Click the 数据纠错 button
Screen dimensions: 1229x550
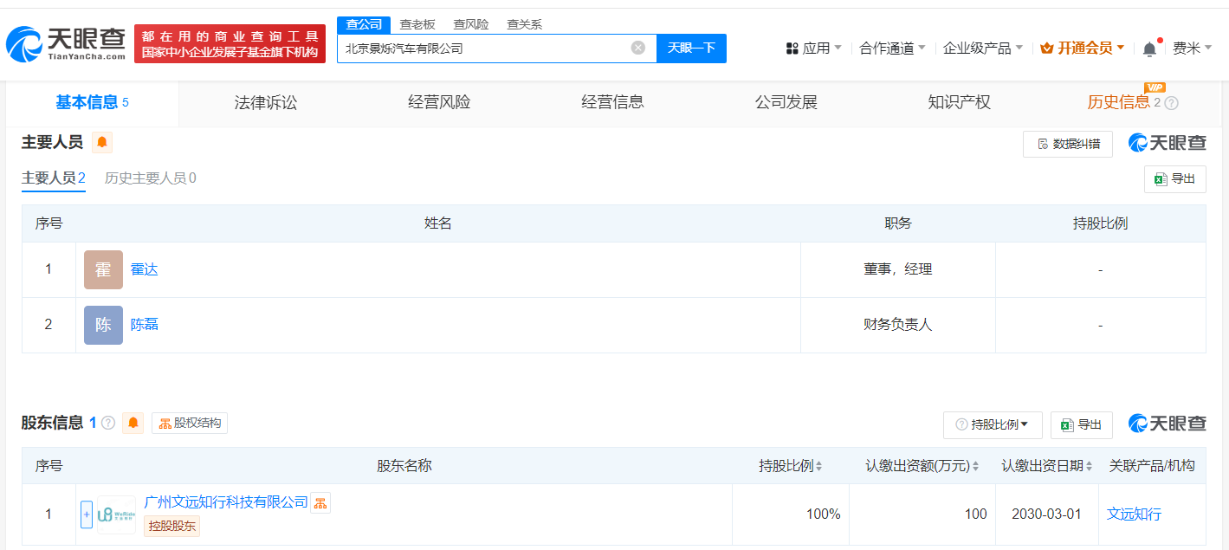tap(1068, 144)
